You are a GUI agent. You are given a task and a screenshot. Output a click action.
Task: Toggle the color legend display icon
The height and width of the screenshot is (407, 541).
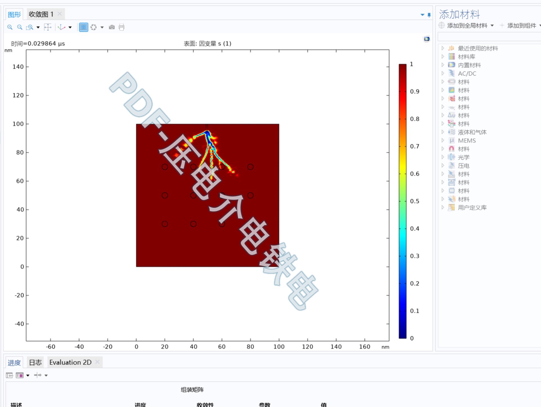click(427, 39)
